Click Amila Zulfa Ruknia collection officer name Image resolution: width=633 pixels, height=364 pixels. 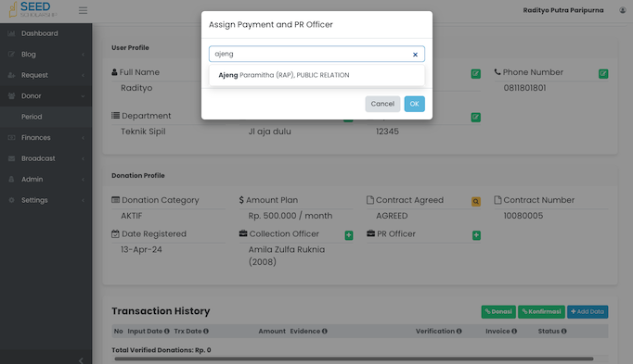[x=287, y=256]
